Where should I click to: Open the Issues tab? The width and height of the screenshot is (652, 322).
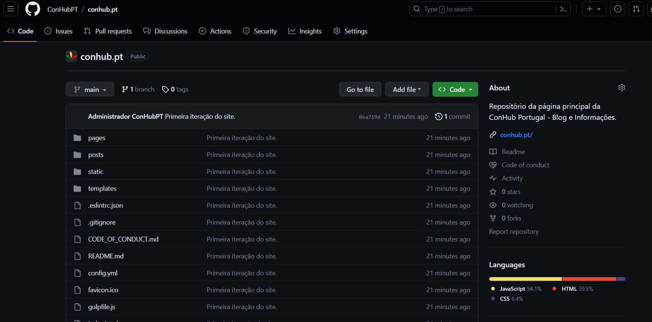pyautogui.click(x=58, y=31)
